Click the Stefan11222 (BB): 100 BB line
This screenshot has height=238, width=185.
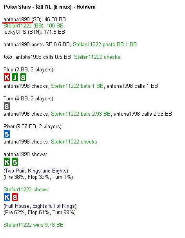(33, 25)
